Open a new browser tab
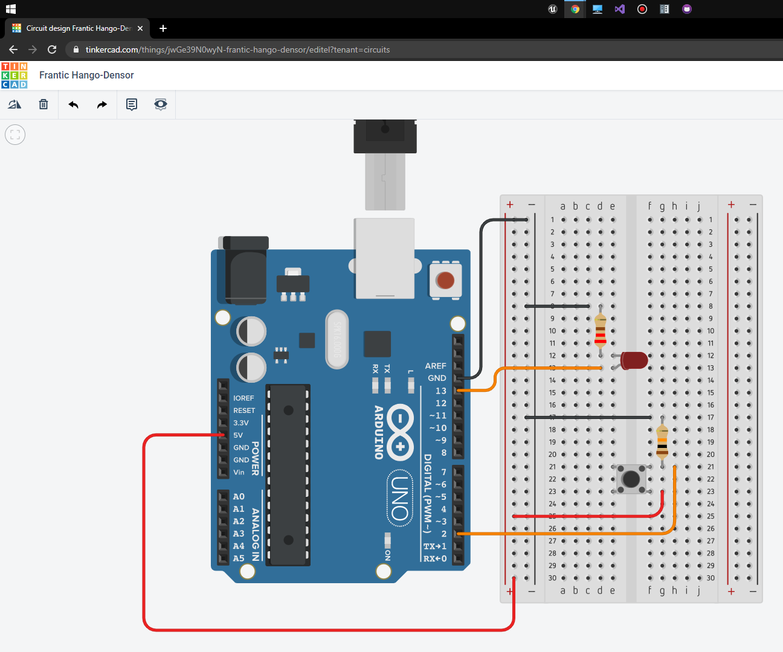This screenshot has width=783, height=652. tap(163, 28)
